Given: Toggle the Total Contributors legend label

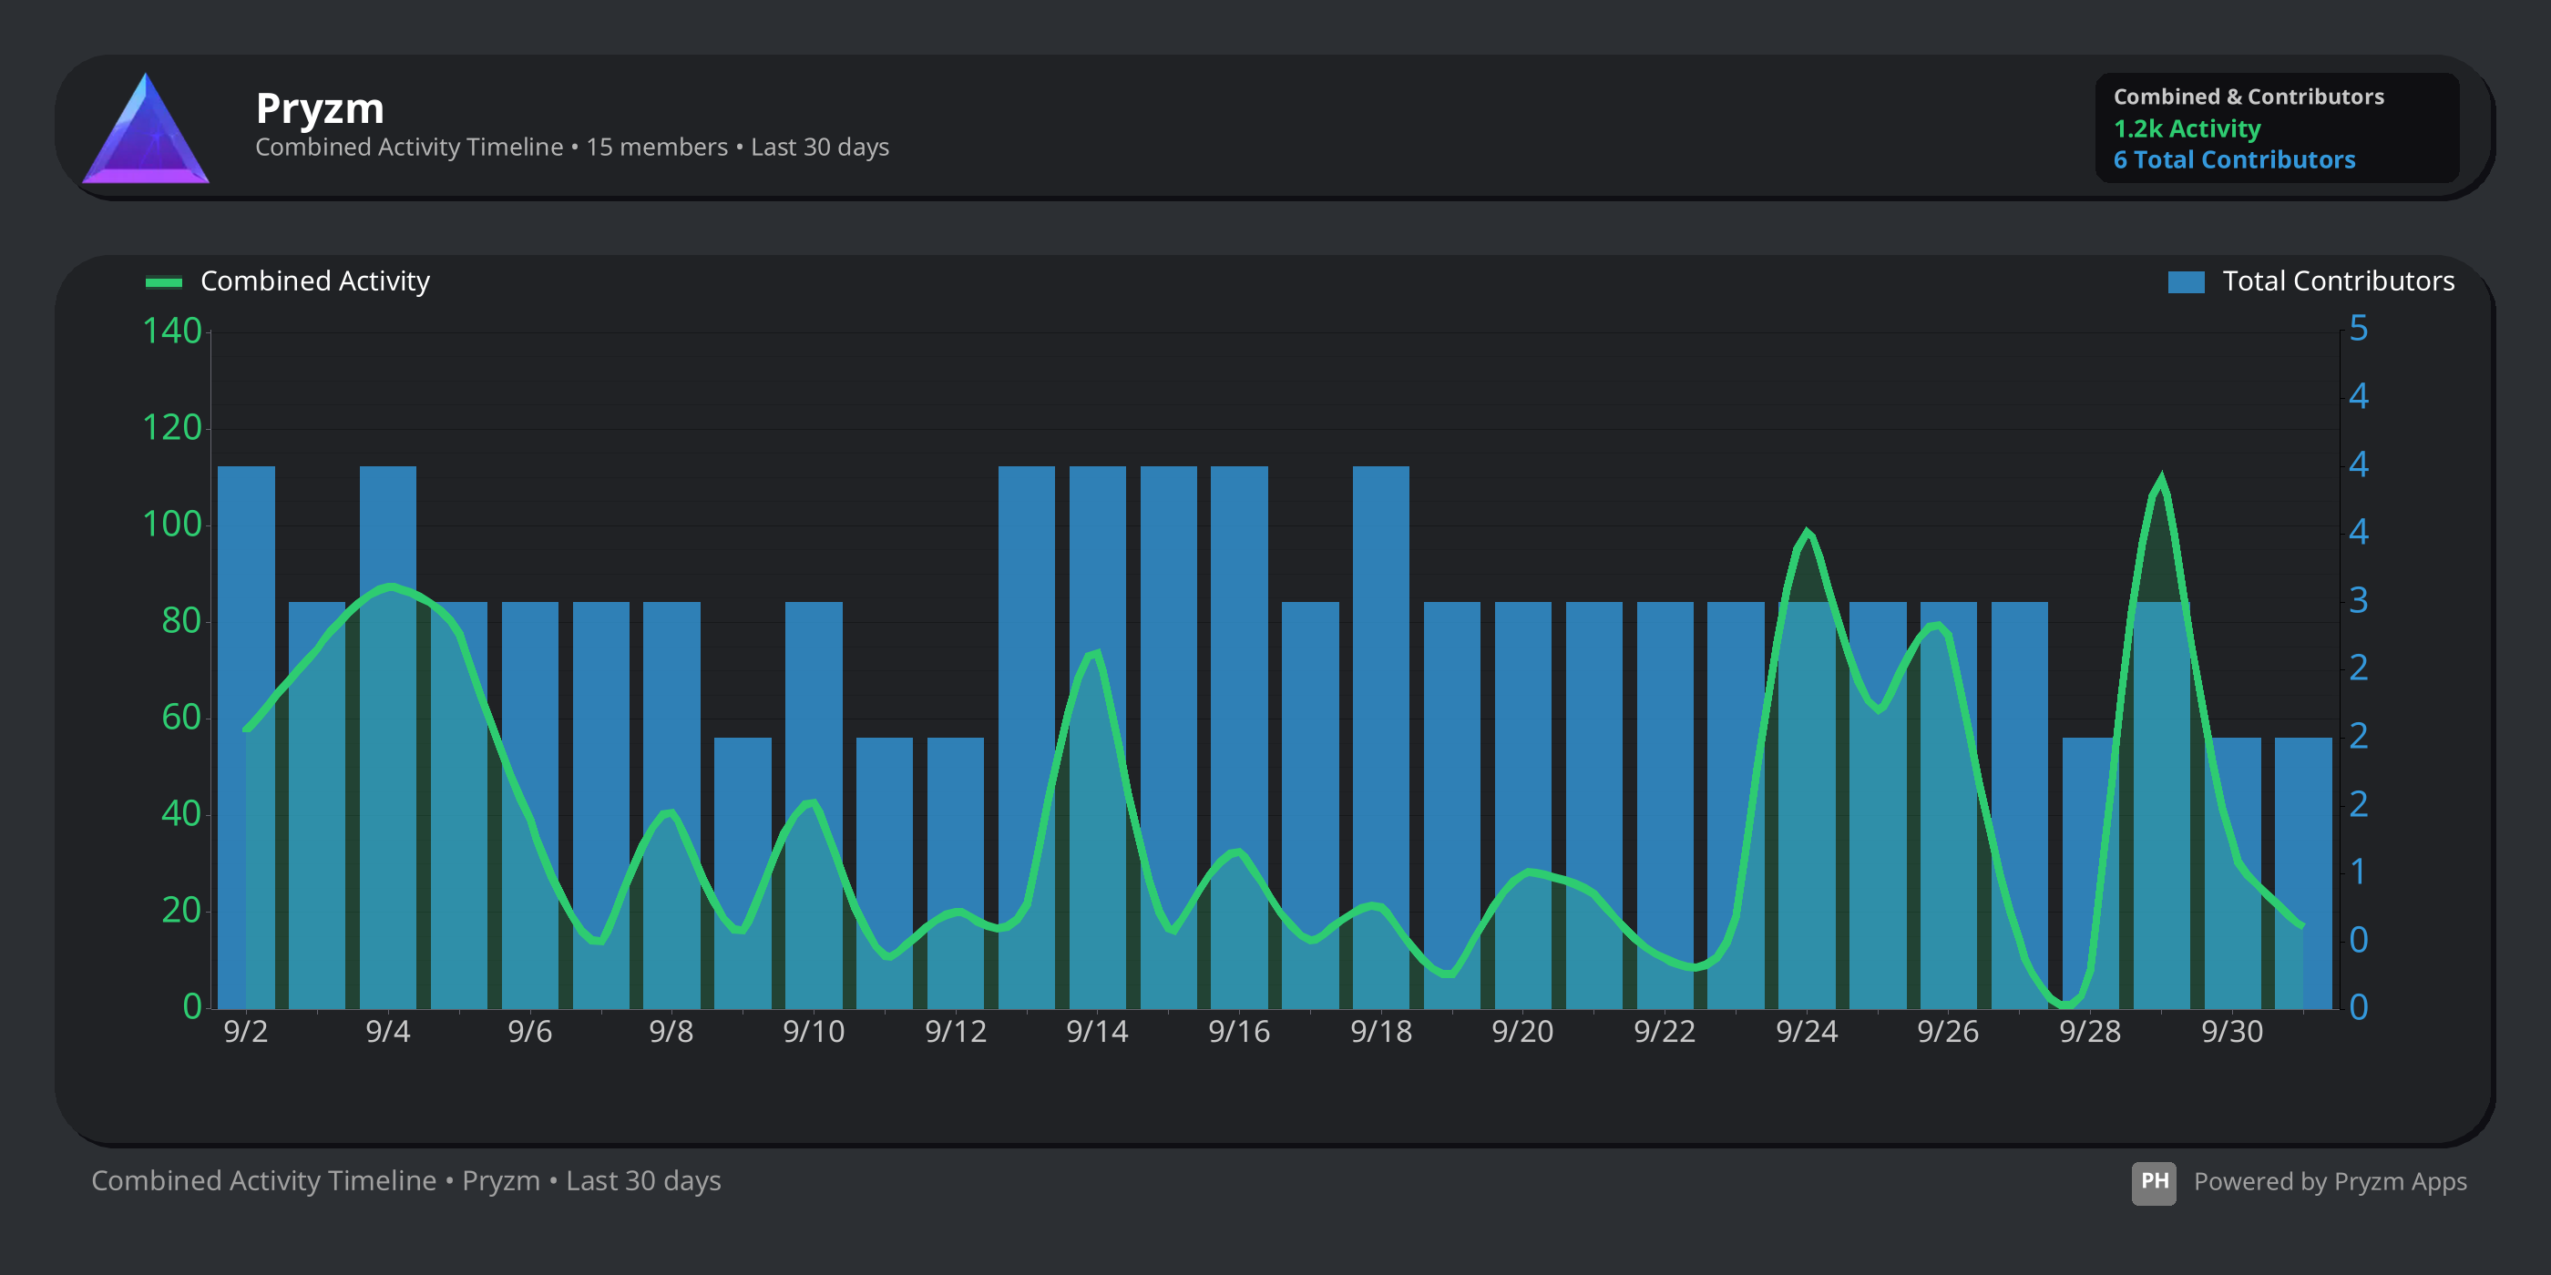Looking at the screenshot, I should pos(2337,281).
